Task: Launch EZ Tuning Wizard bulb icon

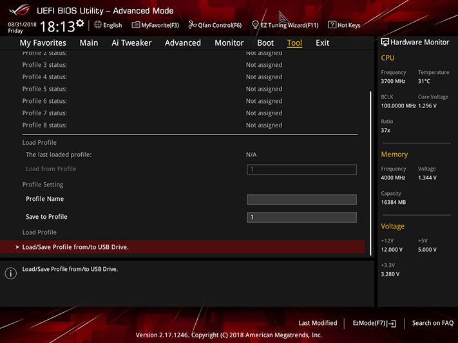Action: point(255,25)
